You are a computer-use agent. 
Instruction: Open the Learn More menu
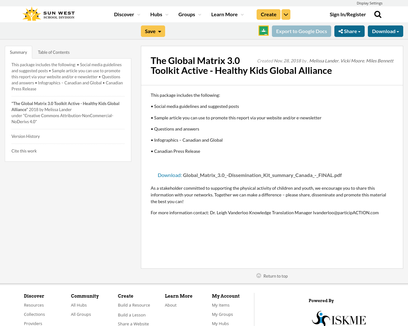click(227, 14)
